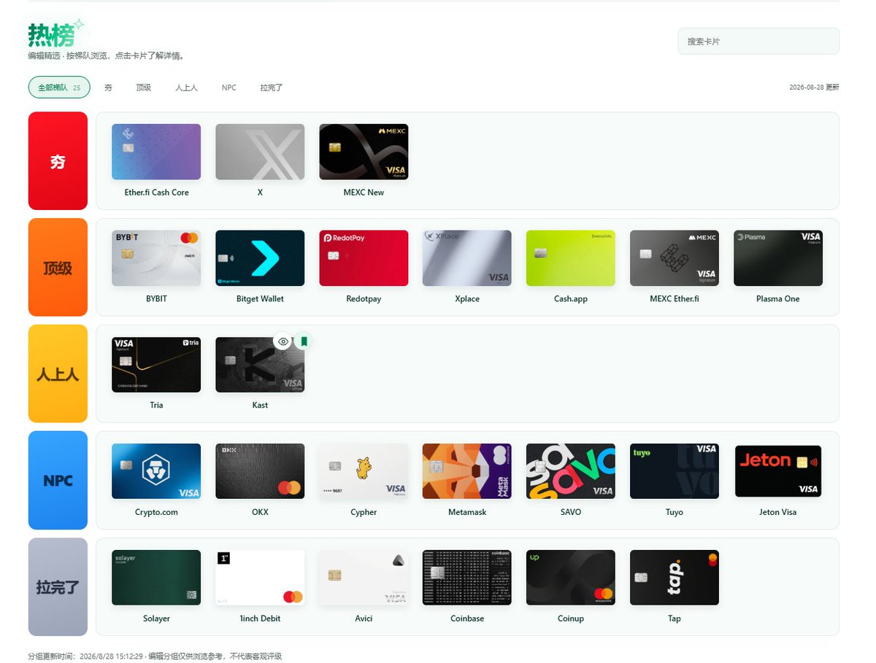This screenshot has width=876, height=663.
Task: Click the eye icon on the Kast card
Action: 283,341
